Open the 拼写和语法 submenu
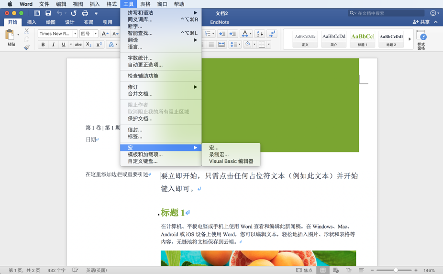 [x=161, y=13]
